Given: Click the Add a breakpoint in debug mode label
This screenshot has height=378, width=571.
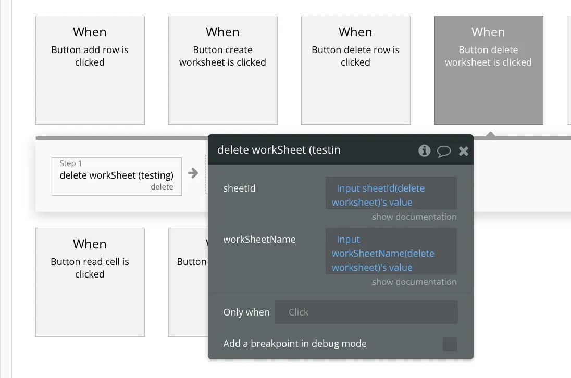Looking at the screenshot, I should point(295,344).
